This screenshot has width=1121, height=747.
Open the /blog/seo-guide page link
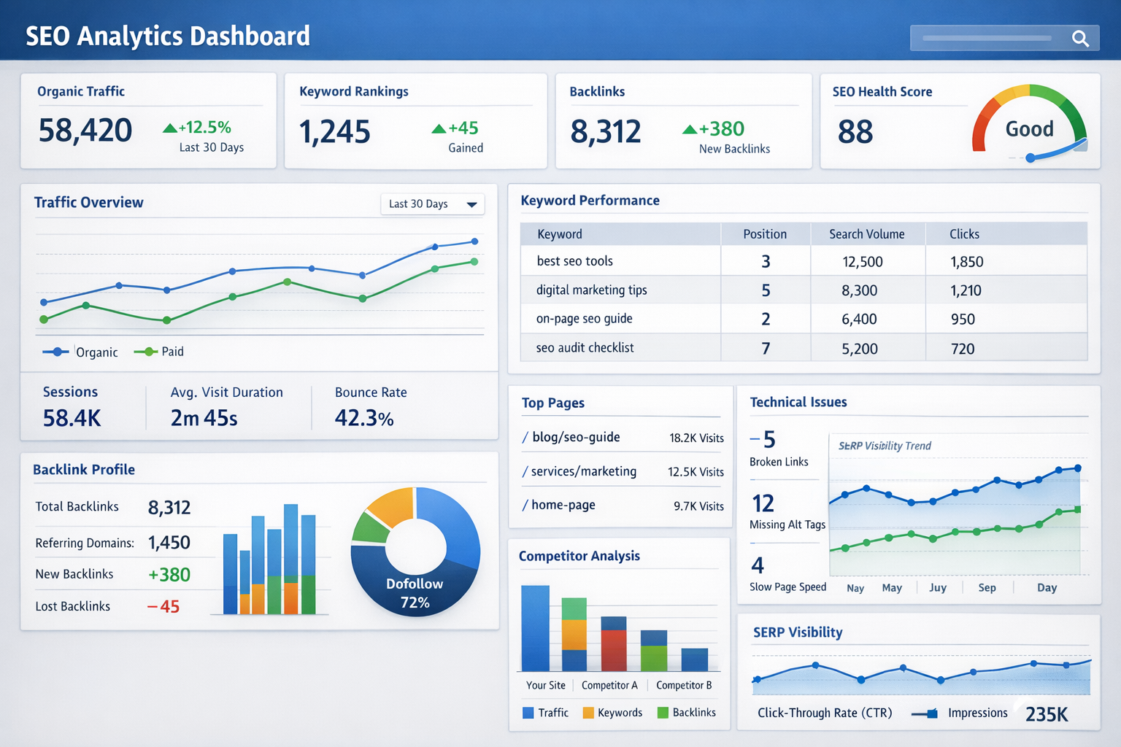pos(575,437)
